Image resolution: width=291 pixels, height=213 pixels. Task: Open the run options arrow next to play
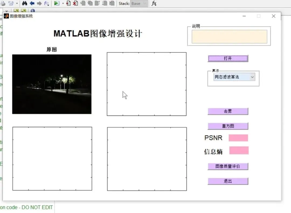[63, 3]
